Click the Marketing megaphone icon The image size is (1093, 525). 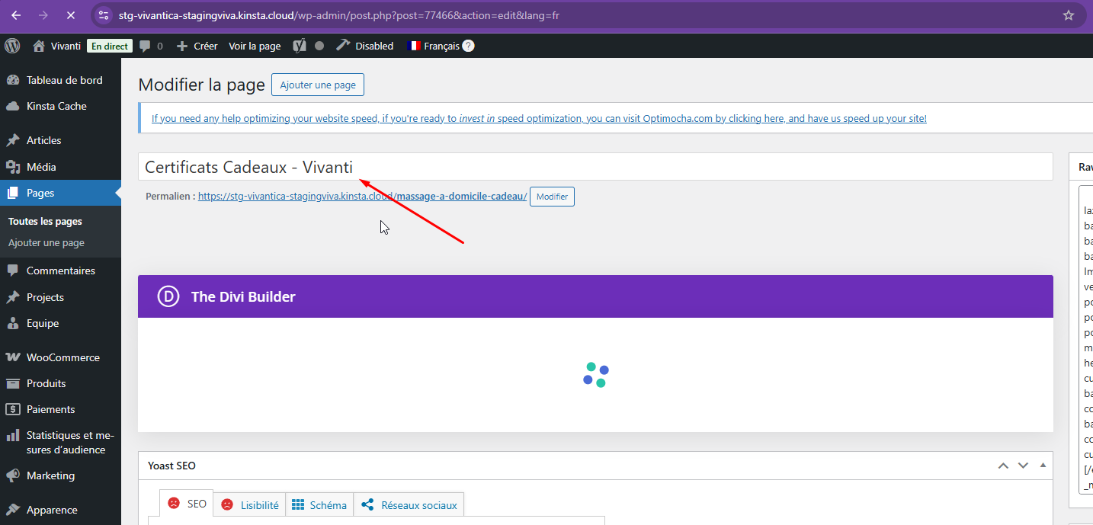pos(12,475)
